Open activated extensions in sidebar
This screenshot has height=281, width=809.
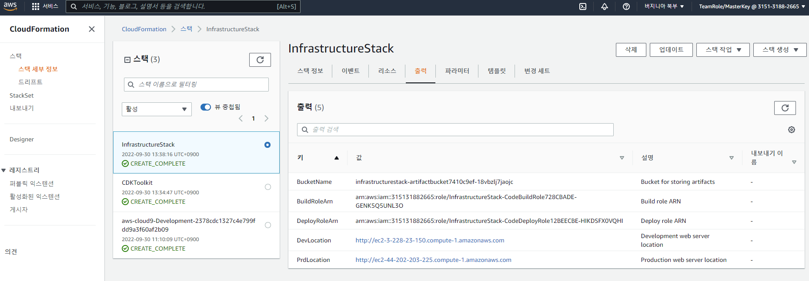35,197
